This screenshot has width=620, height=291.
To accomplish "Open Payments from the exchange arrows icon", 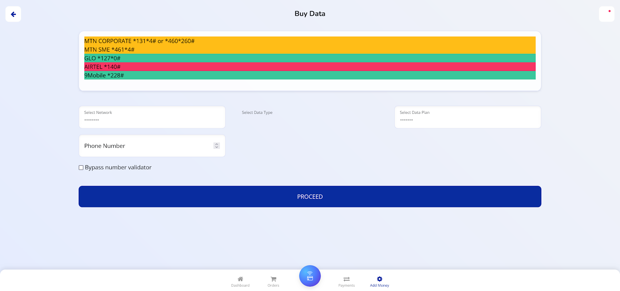I will [347, 282].
